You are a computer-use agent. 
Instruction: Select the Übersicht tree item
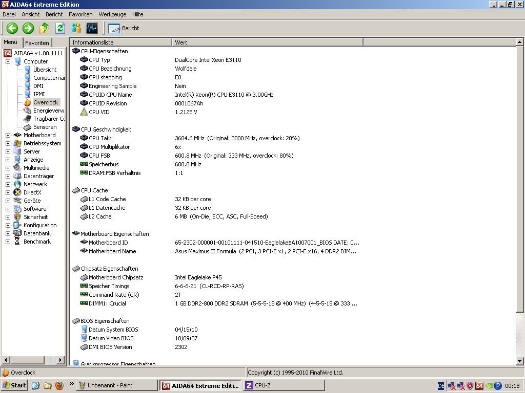[x=45, y=70]
